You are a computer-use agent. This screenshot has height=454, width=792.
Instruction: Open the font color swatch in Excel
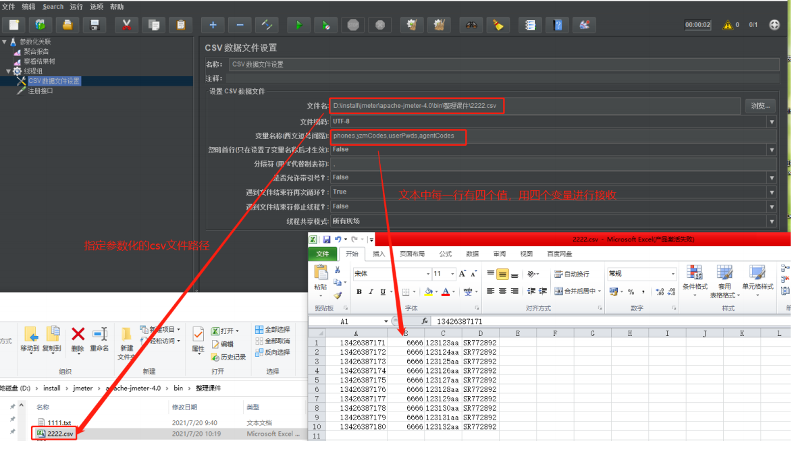[x=446, y=290]
